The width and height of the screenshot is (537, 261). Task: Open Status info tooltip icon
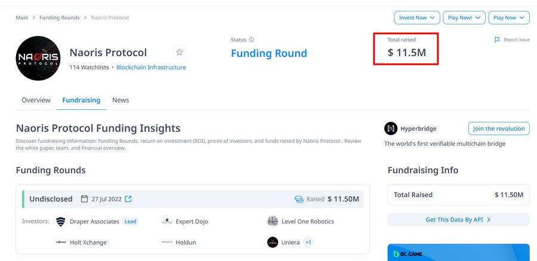pyautogui.click(x=251, y=40)
